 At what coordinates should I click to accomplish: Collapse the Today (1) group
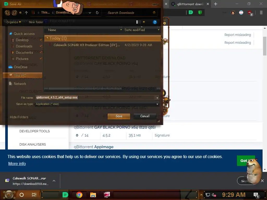click(x=47, y=38)
